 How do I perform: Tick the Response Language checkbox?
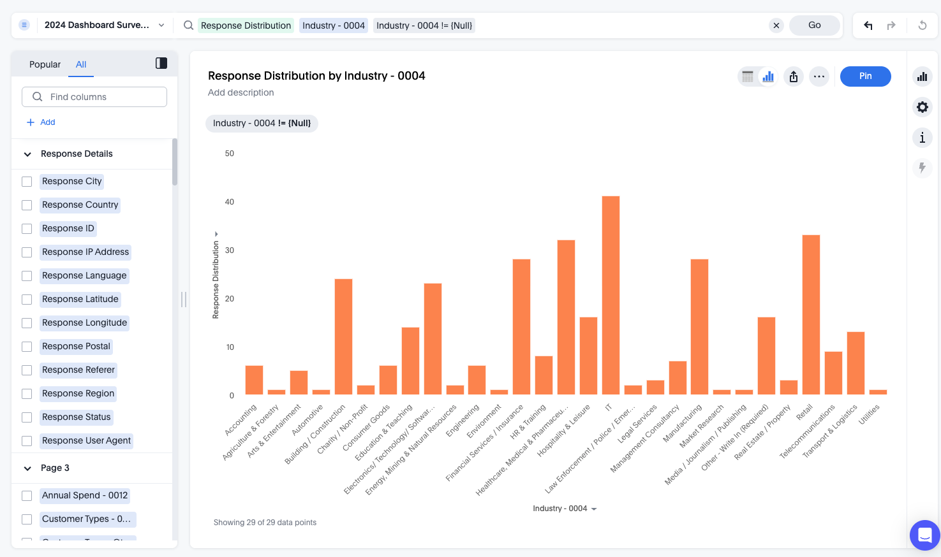click(27, 276)
